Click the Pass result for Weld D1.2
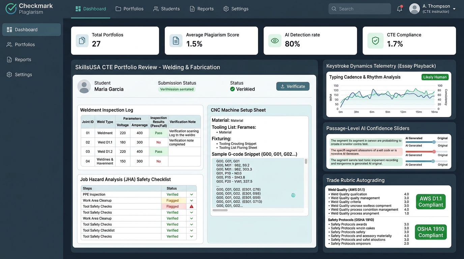Image resolution: width=464 pixels, height=259 pixels. (158, 152)
